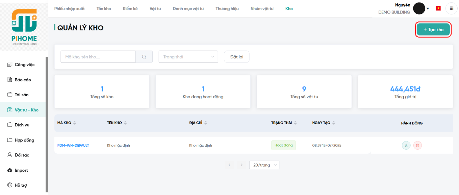Open the Trạng thái filter dropdown
The image size is (459, 195).
(x=188, y=57)
